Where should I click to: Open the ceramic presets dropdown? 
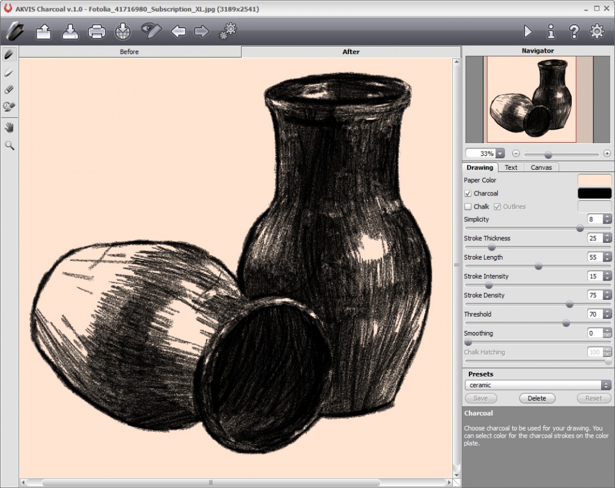click(607, 385)
